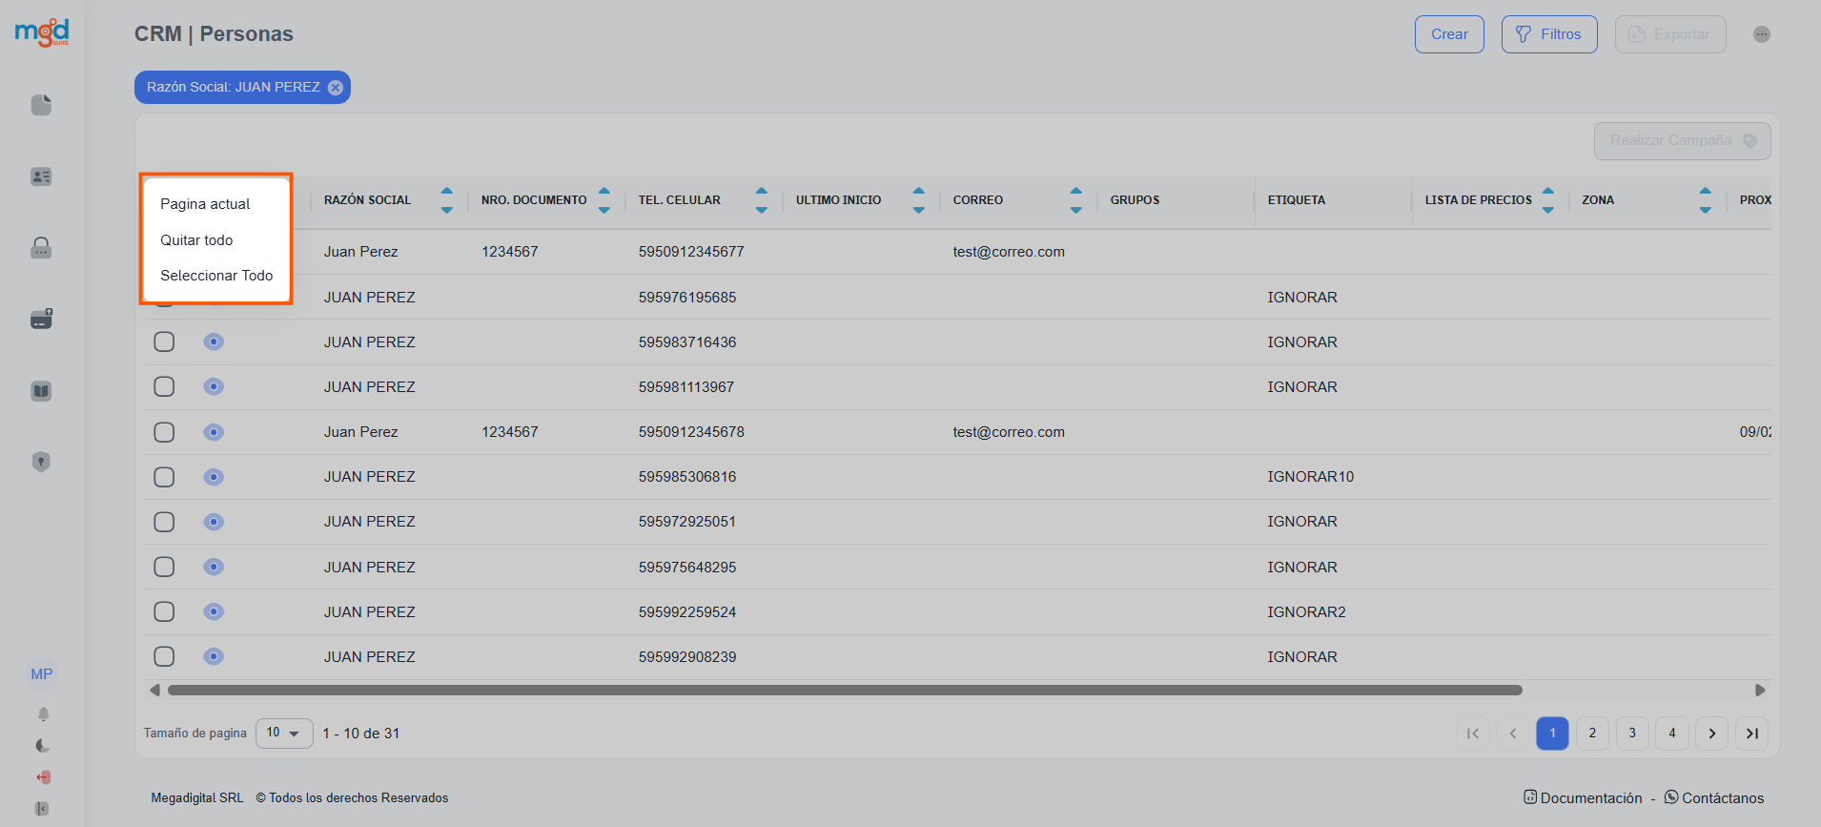View details of row with phone 595981113967
Image resolution: width=1821 pixels, height=827 pixels.
[x=214, y=386]
